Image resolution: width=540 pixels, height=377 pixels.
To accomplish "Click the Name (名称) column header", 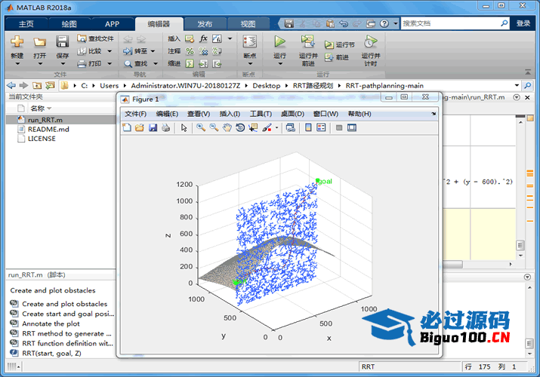I will pos(37,109).
